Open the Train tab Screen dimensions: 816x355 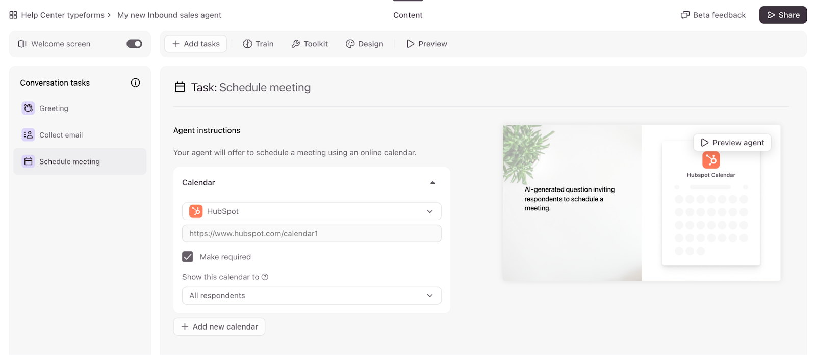(x=258, y=44)
